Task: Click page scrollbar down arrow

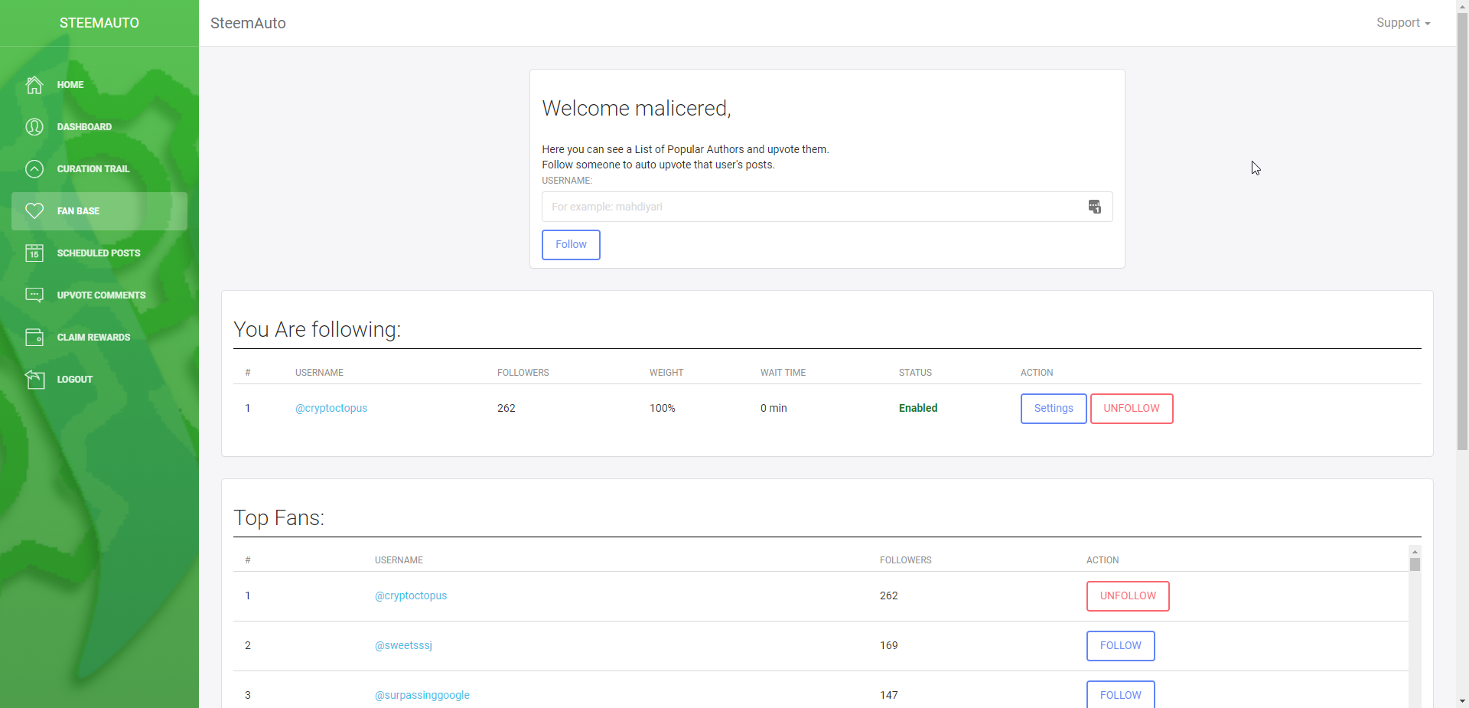Action: [x=1462, y=701]
